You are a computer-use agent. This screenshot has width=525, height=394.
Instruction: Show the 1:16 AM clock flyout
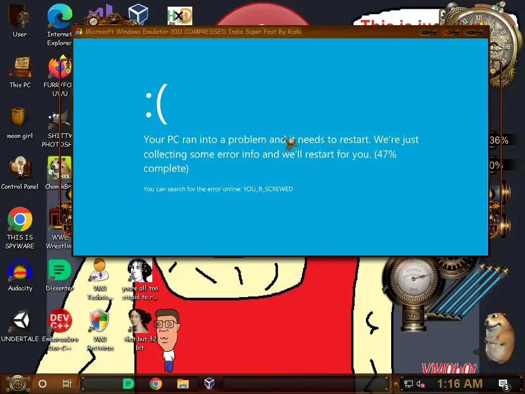tap(460, 384)
